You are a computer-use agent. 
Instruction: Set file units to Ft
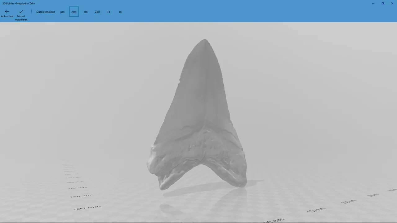pyautogui.click(x=109, y=12)
